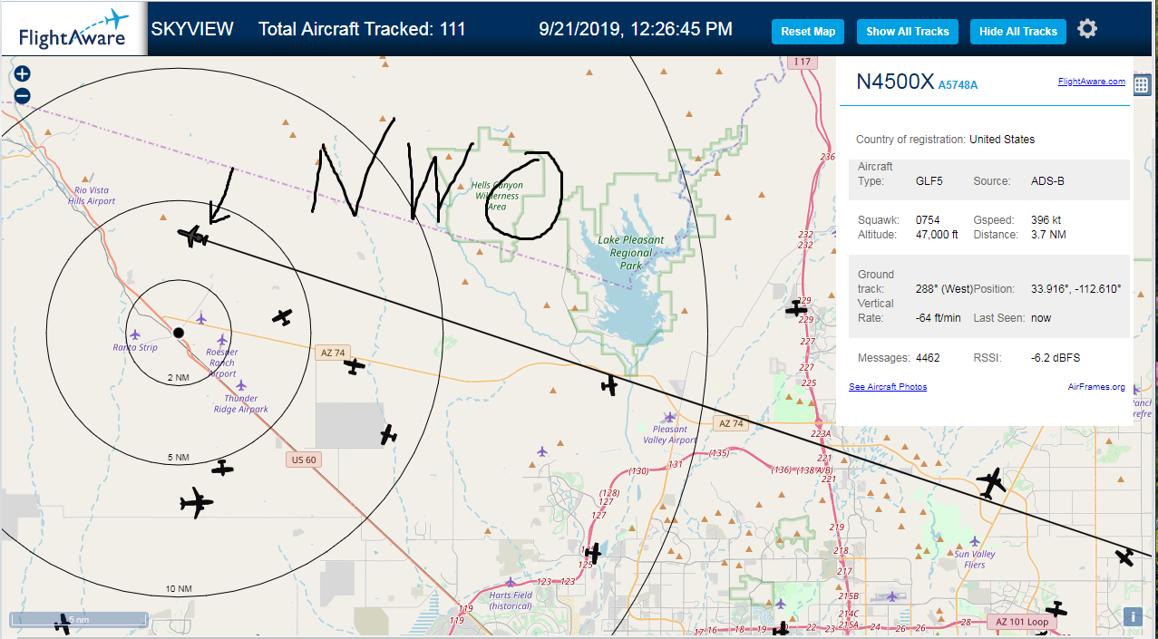The height and width of the screenshot is (639, 1158).
Task: Click the receiver location black dot
Action: pos(179,333)
